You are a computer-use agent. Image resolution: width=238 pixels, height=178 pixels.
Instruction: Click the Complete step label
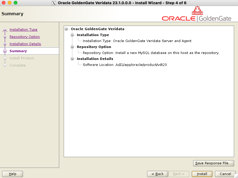(x=17, y=65)
